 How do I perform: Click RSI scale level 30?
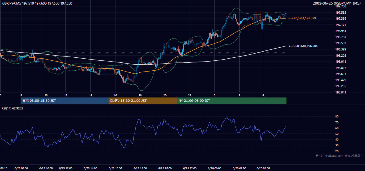[x=337, y=145]
